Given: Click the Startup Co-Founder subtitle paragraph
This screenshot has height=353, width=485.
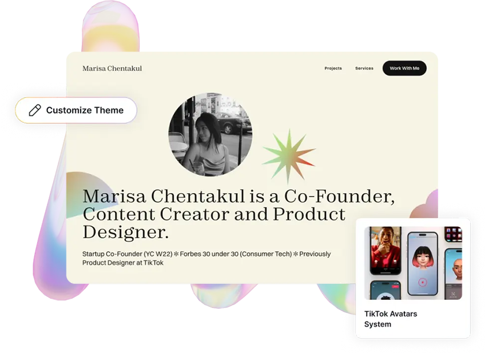Looking at the screenshot, I should click(206, 259).
